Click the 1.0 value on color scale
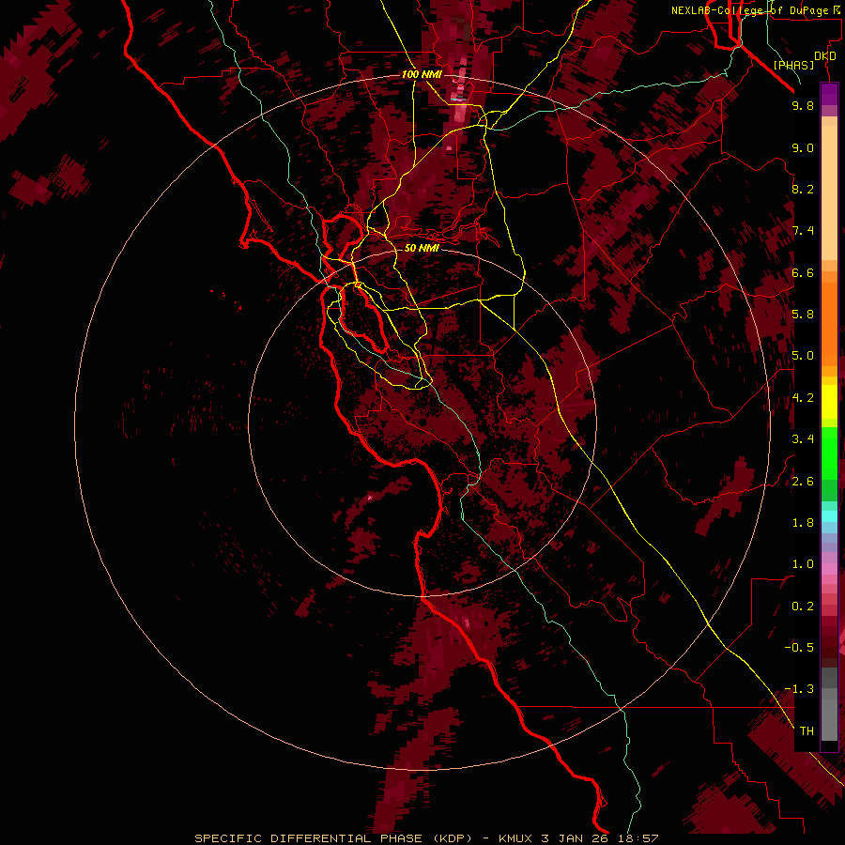 coord(803,564)
